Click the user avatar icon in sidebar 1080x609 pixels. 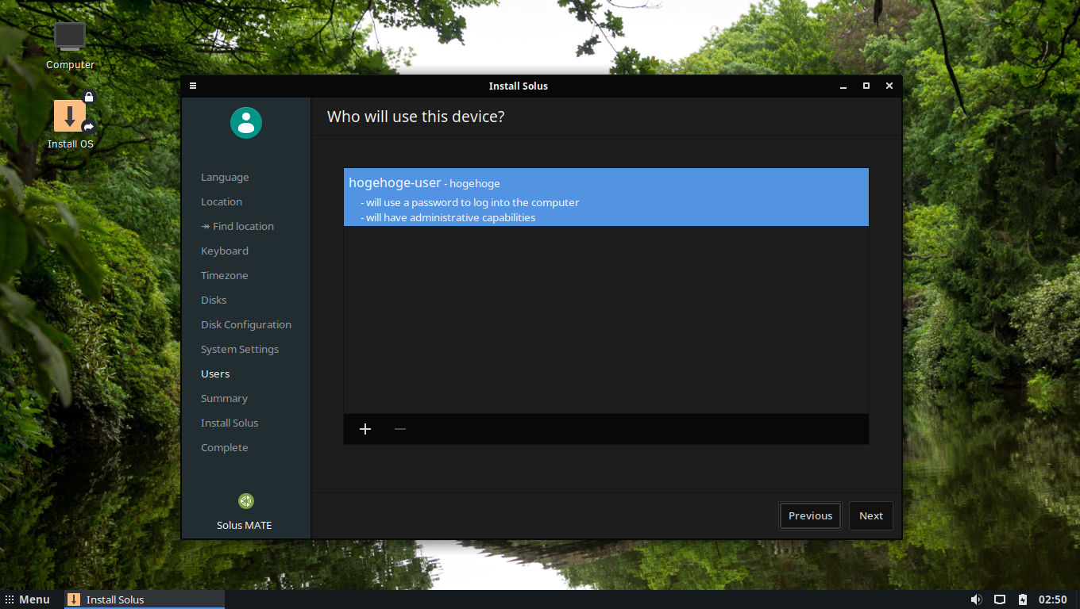[x=246, y=123]
